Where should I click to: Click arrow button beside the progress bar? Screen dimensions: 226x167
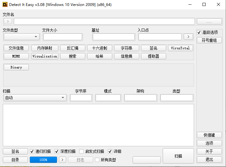click(x=62, y=160)
